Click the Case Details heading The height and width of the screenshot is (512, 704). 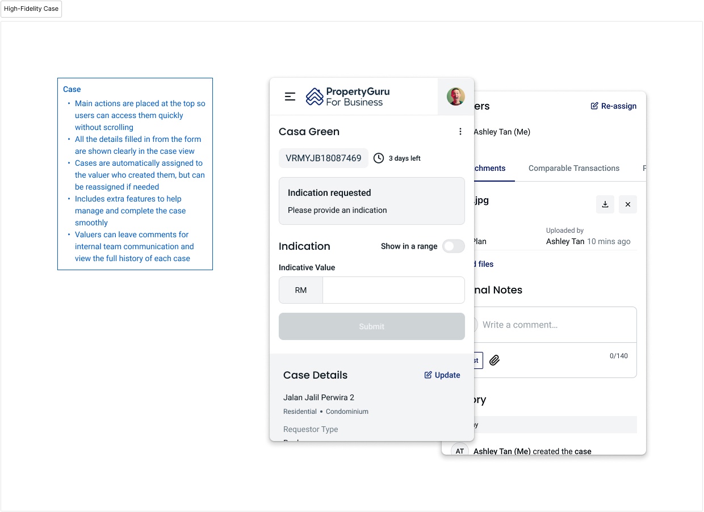315,375
